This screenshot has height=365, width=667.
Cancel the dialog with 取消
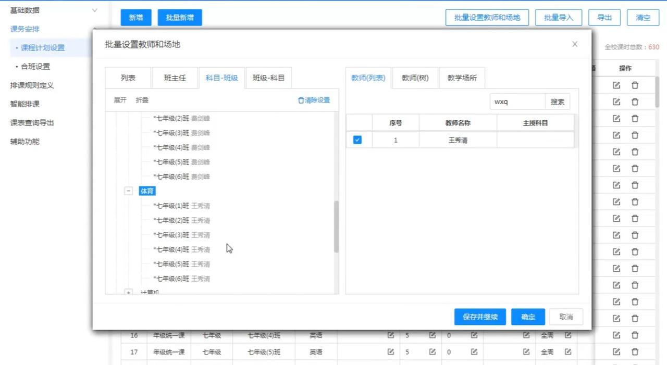click(x=566, y=317)
